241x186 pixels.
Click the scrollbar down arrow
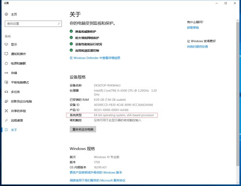point(238,183)
